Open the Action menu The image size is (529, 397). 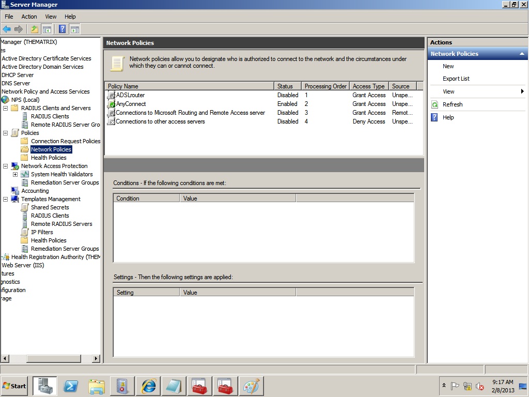29,17
